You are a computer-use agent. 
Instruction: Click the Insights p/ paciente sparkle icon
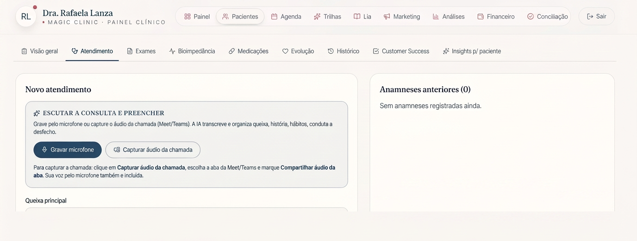446,51
